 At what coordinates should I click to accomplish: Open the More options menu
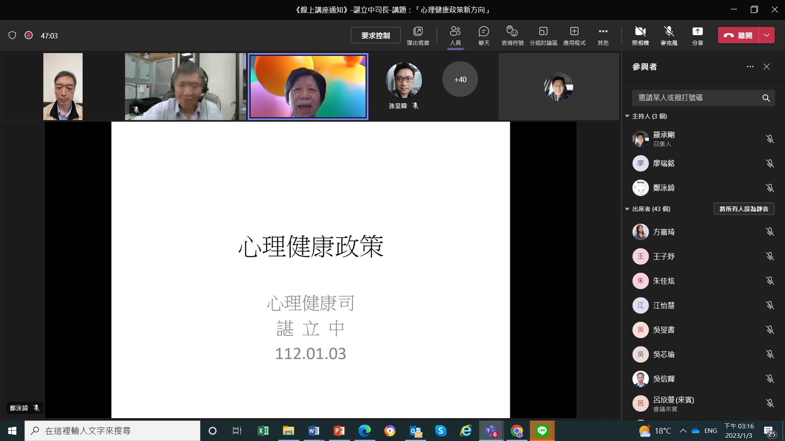pyautogui.click(x=603, y=36)
